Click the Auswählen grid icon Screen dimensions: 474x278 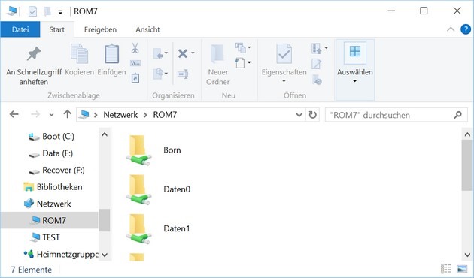point(355,52)
